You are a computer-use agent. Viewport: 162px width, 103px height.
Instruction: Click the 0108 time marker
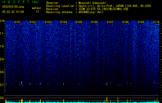tap(125, 22)
